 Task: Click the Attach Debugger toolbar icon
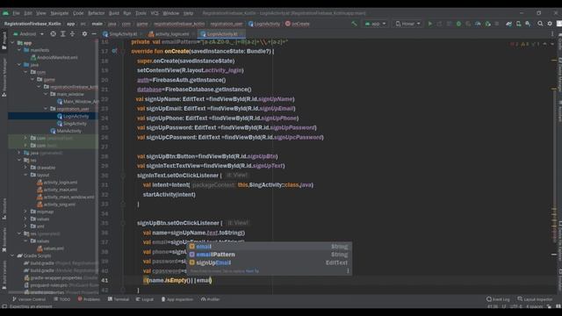(x=488, y=24)
